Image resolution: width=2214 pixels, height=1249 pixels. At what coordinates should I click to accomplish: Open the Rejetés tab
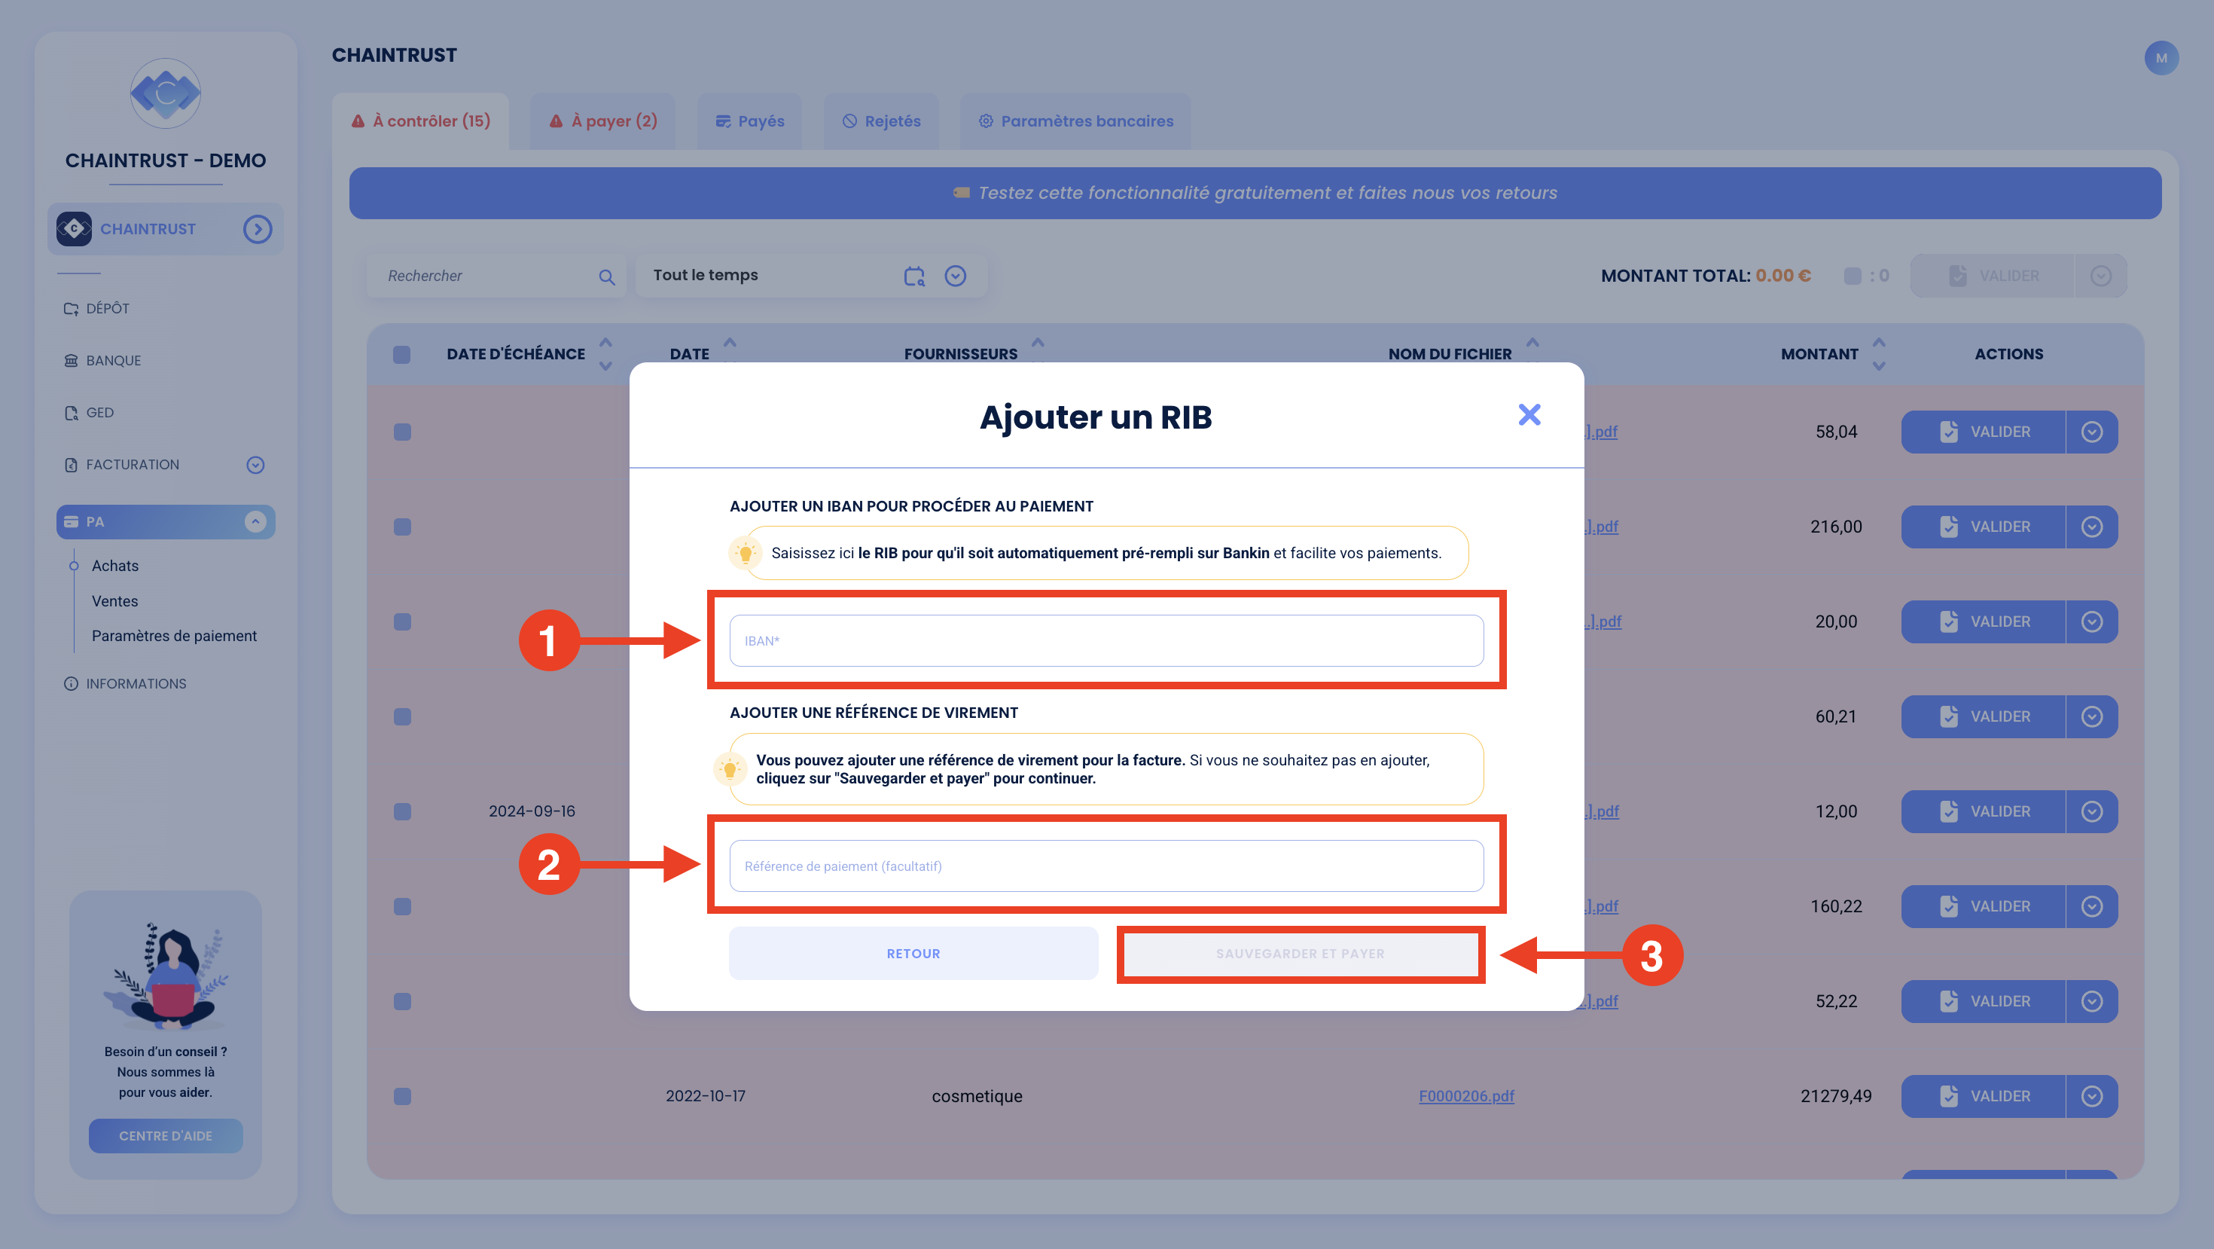click(x=881, y=121)
